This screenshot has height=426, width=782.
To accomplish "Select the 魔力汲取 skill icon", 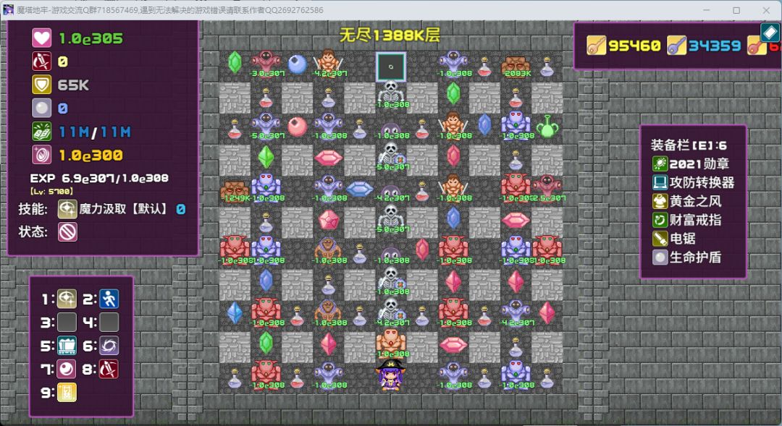I will 67,209.
